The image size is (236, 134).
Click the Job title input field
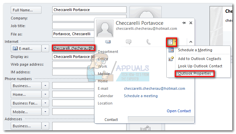pos(73,26)
